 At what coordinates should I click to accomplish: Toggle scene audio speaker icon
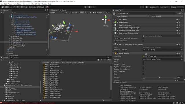[73, 12]
